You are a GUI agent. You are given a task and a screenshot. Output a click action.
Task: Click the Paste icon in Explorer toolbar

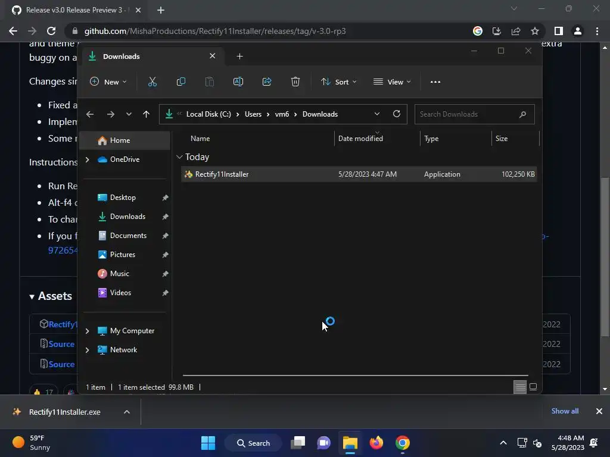[x=209, y=82]
